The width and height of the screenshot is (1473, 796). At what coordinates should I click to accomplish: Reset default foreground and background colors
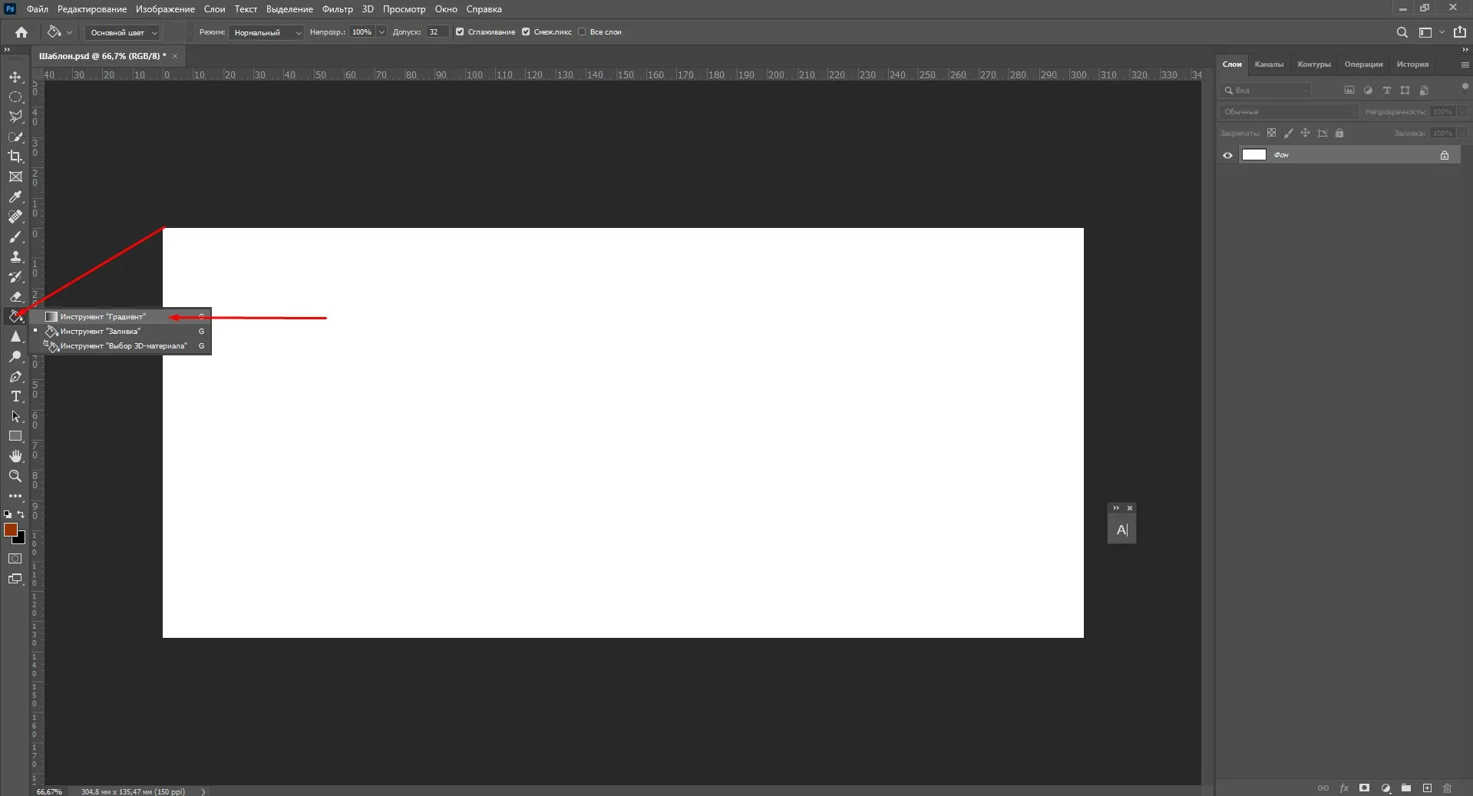coord(8,514)
